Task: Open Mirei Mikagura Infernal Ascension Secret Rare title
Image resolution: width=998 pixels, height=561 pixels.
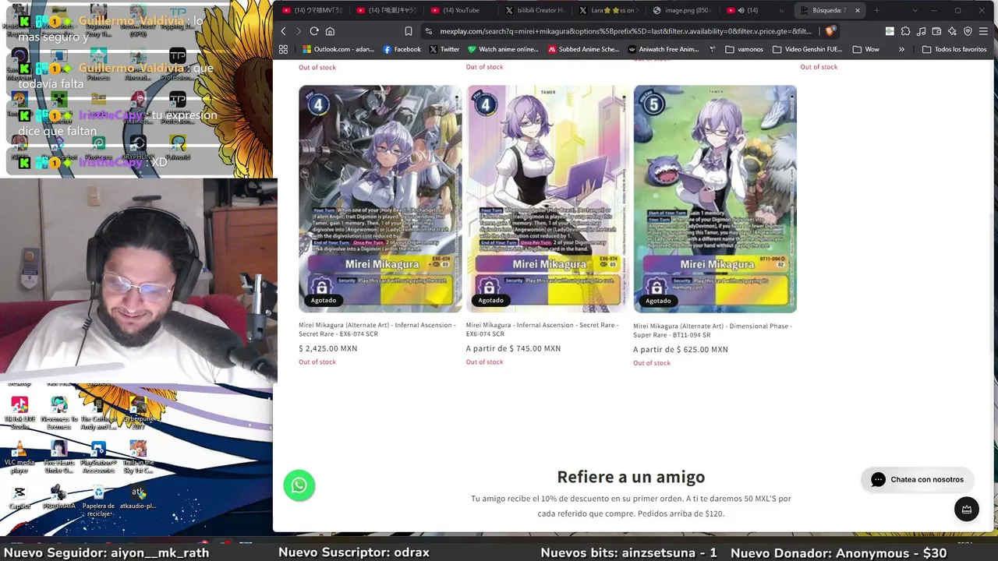Action: [x=543, y=330]
